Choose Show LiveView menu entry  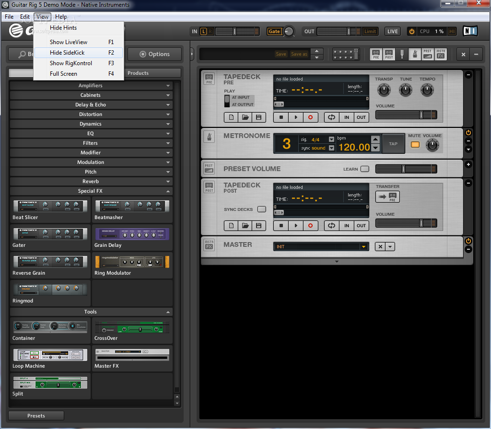tap(79, 42)
